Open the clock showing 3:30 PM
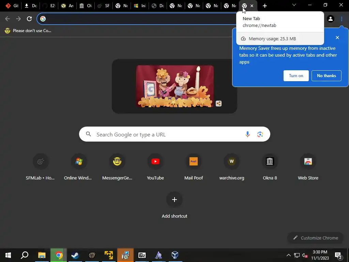 click(x=320, y=255)
